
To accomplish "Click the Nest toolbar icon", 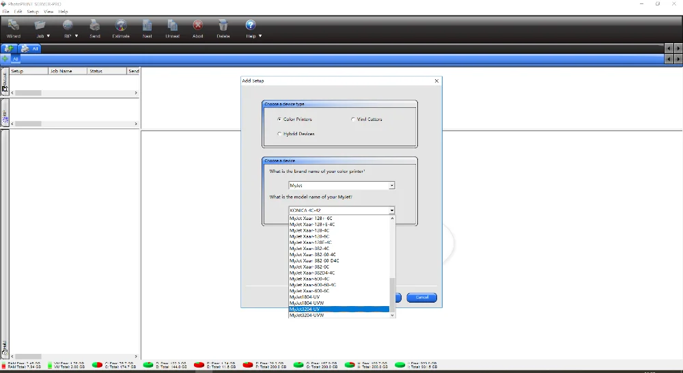I will [x=147, y=25].
